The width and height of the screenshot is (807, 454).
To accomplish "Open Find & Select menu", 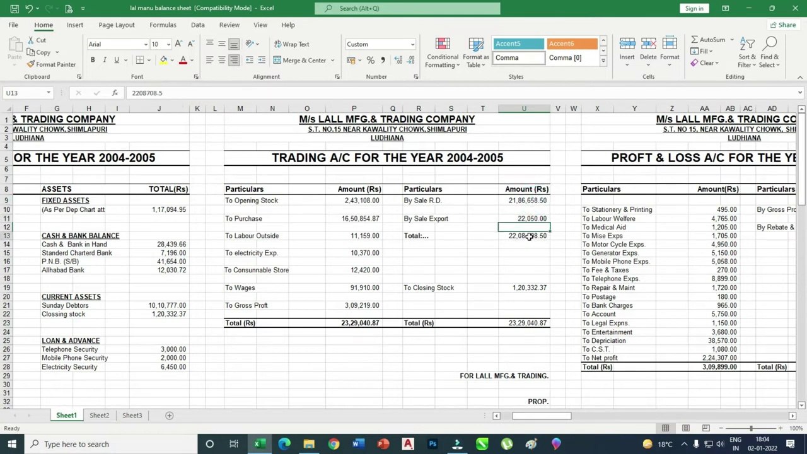I will tap(770, 53).
